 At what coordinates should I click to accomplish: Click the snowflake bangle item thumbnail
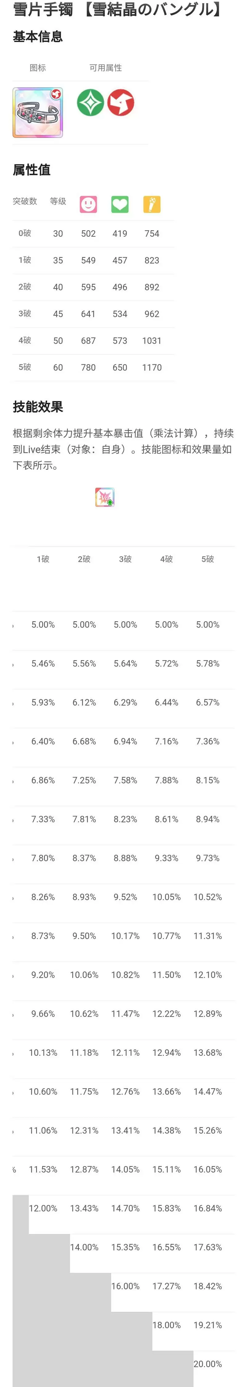(38, 112)
